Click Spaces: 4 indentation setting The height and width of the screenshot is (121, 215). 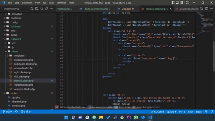[171, 112]
